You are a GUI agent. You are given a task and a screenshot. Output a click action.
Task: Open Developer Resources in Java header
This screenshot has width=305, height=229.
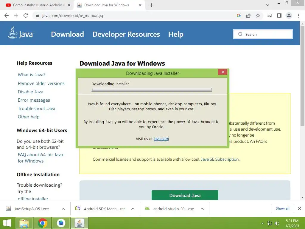(126, 34)
